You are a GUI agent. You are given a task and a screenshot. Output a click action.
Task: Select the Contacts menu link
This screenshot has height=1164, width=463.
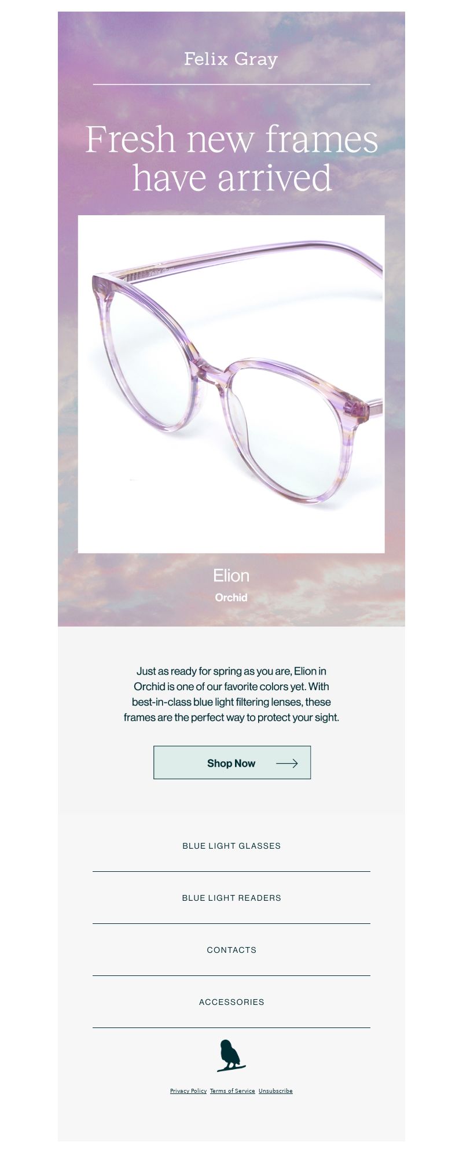[x=231, y=950]
